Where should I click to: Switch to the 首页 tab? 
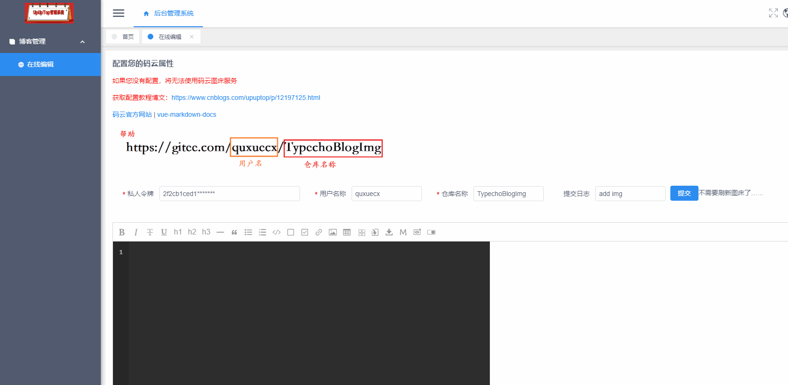click(123, 37)
